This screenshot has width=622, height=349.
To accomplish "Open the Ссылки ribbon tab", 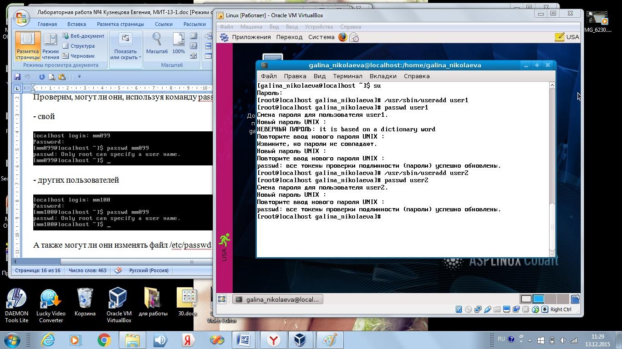I will point(163,24).
